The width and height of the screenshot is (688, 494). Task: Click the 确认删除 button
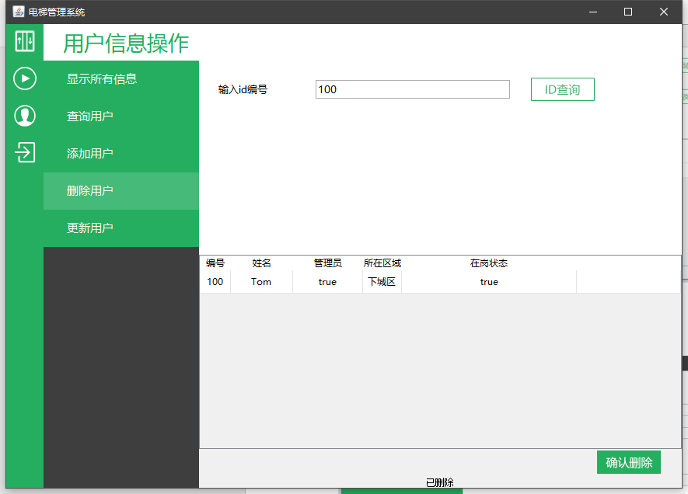(x=628, y=462)
